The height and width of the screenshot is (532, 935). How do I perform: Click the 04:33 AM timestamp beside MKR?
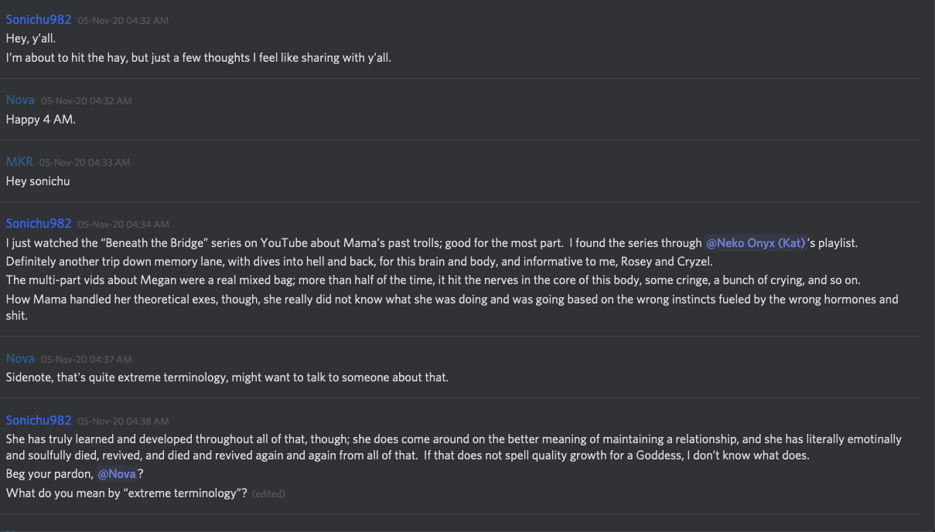click(x=84, y=163)
